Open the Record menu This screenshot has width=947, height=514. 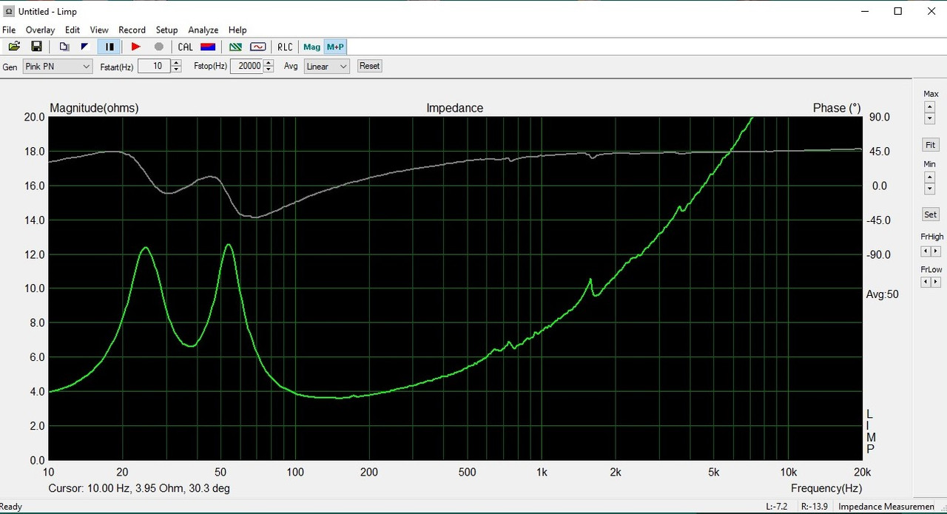pyautogui.click(x=132, y=30)
